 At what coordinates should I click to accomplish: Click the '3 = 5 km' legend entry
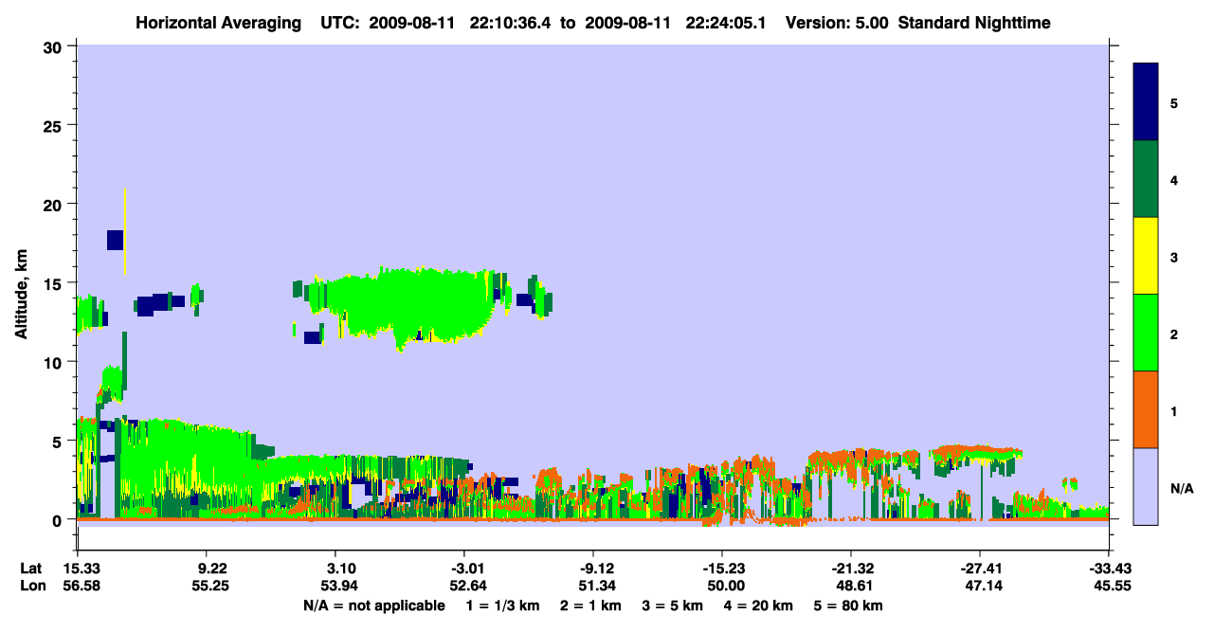(674, 605)
